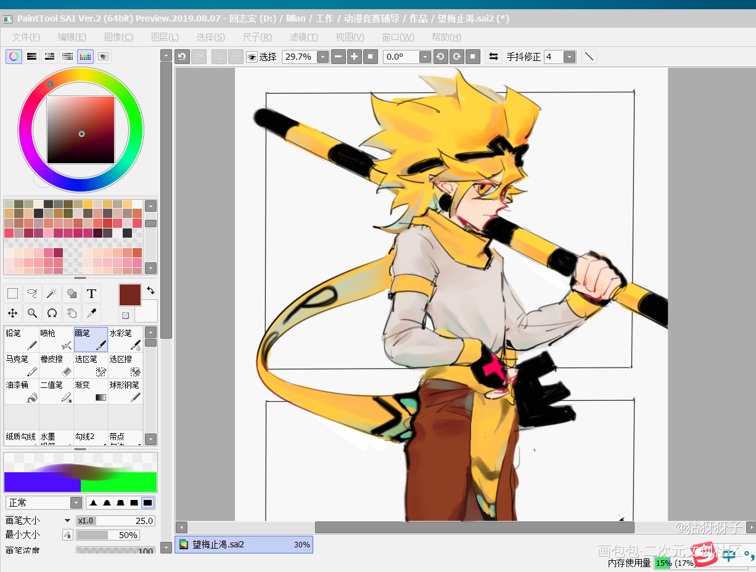This screenshot has height=572, width=756.
Task: Click the dark red foreground color swatch
Action: point(130,294)
